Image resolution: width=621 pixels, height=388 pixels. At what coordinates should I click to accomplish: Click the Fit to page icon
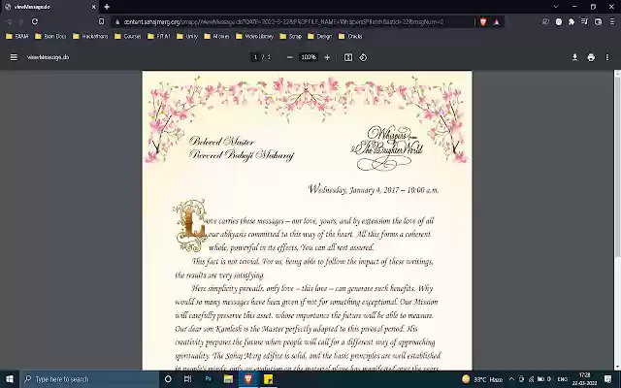pyautogui.click(x=348, y=57)
